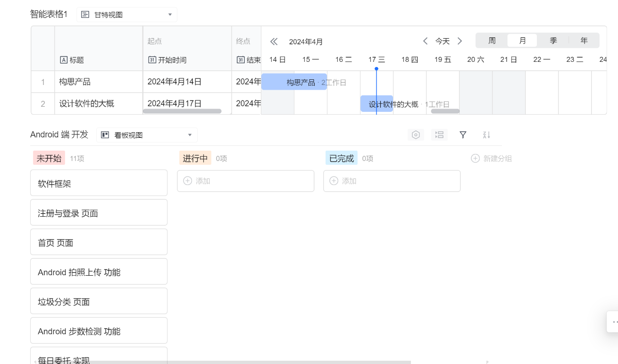The height and width of the screenshot is (364, 618).
Task: Switch timeline scale to 年
Action: coord(584,41)
